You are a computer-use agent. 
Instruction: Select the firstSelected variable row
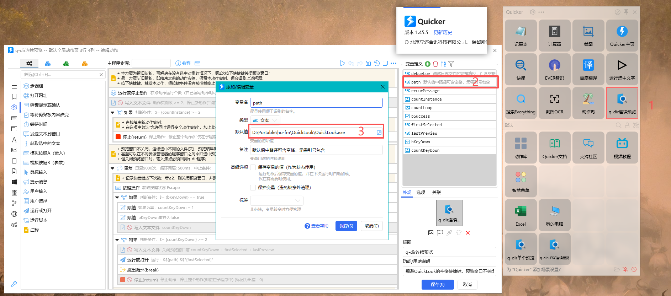(x=450, y=125)
